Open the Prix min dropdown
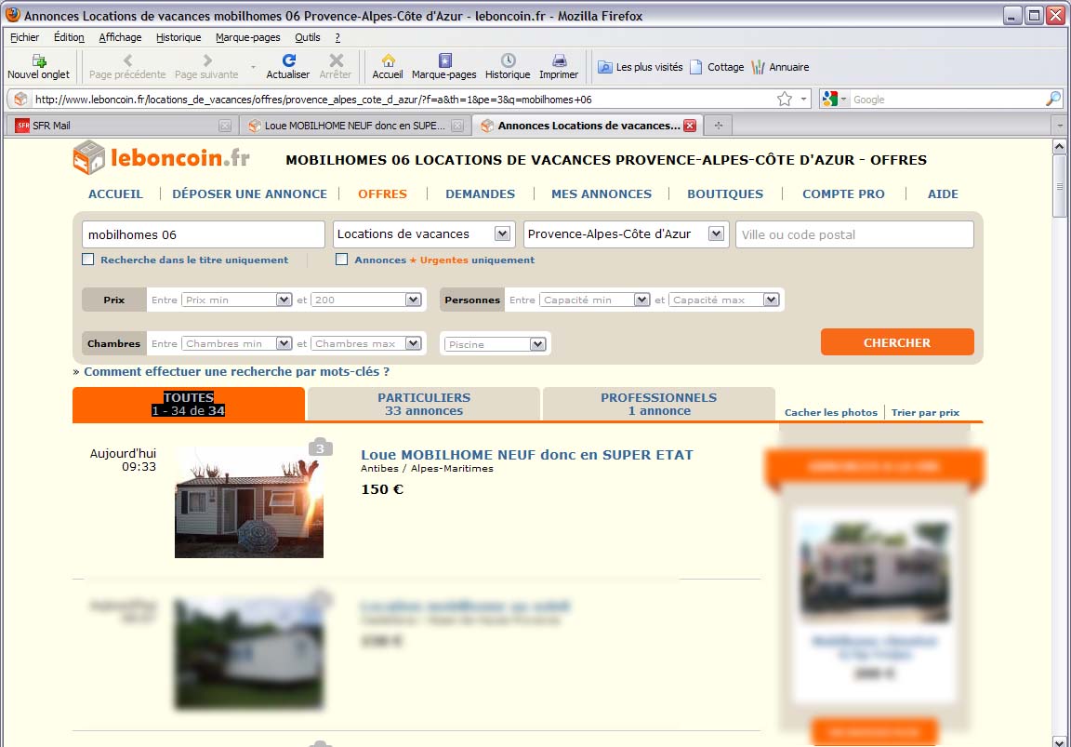 [284, 300]
